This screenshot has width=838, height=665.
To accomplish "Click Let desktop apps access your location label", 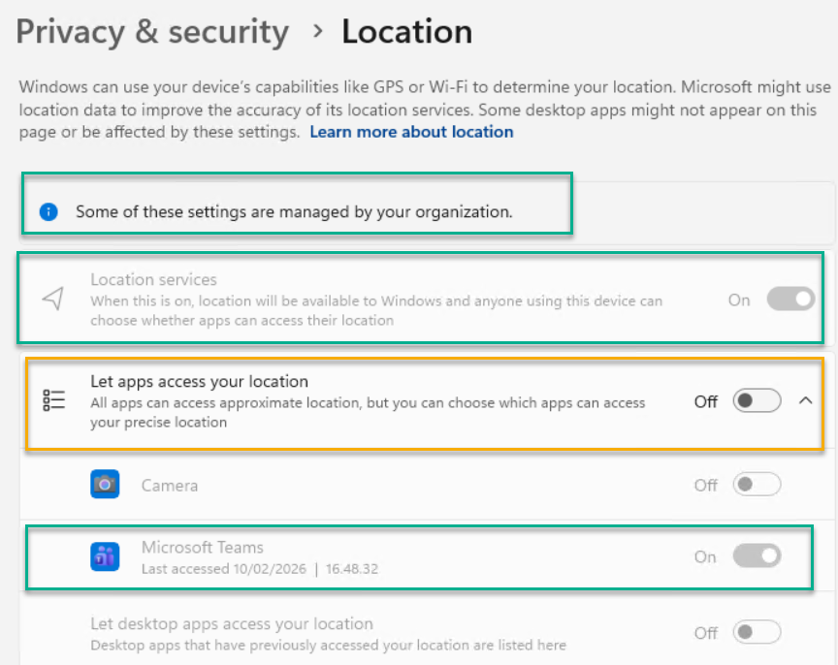I will click(x=231, y=624).
